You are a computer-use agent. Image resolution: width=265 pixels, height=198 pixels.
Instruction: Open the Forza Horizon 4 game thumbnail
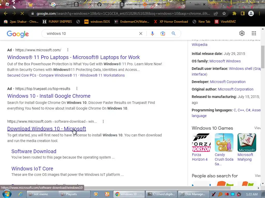pyautogui.click(x=201, y=143)
